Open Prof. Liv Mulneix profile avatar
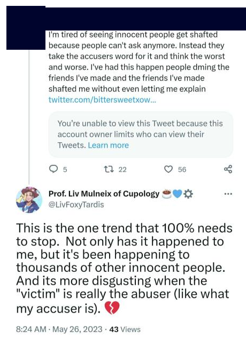This screenshot has width=246, height=343. pos(29,200)
